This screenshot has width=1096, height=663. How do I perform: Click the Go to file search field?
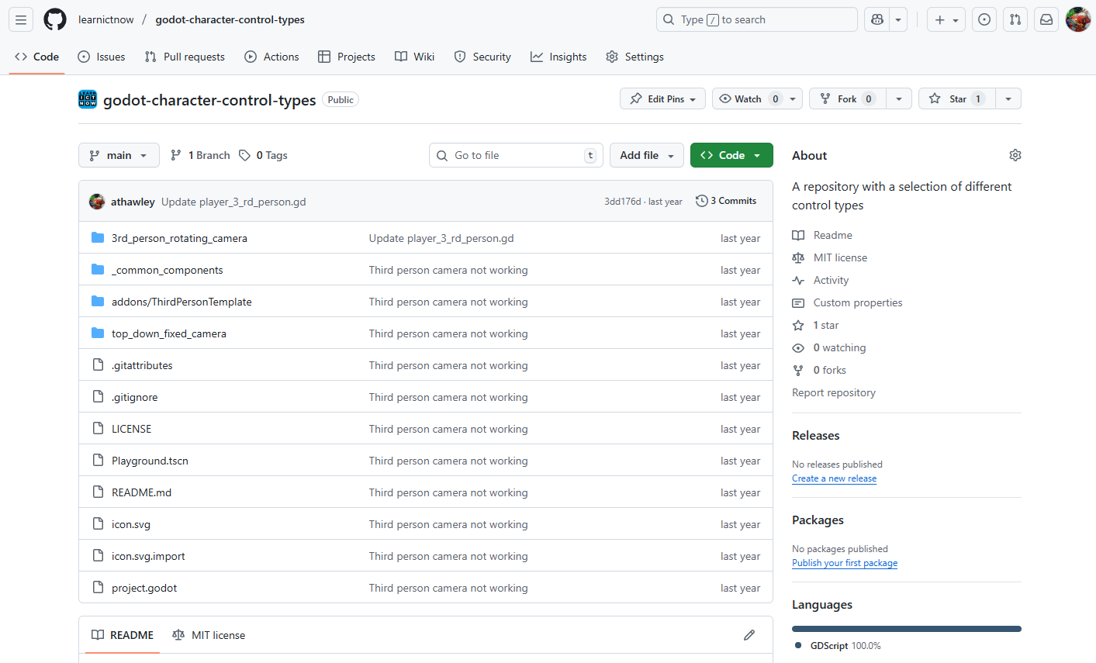coord(515,155)
